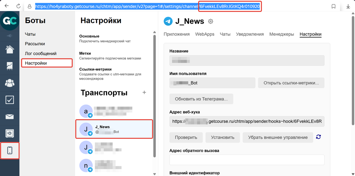Screen dimensions: 355x176
Task: Click the scroll down arrow in settings panel
Action: tap(154, 174)
